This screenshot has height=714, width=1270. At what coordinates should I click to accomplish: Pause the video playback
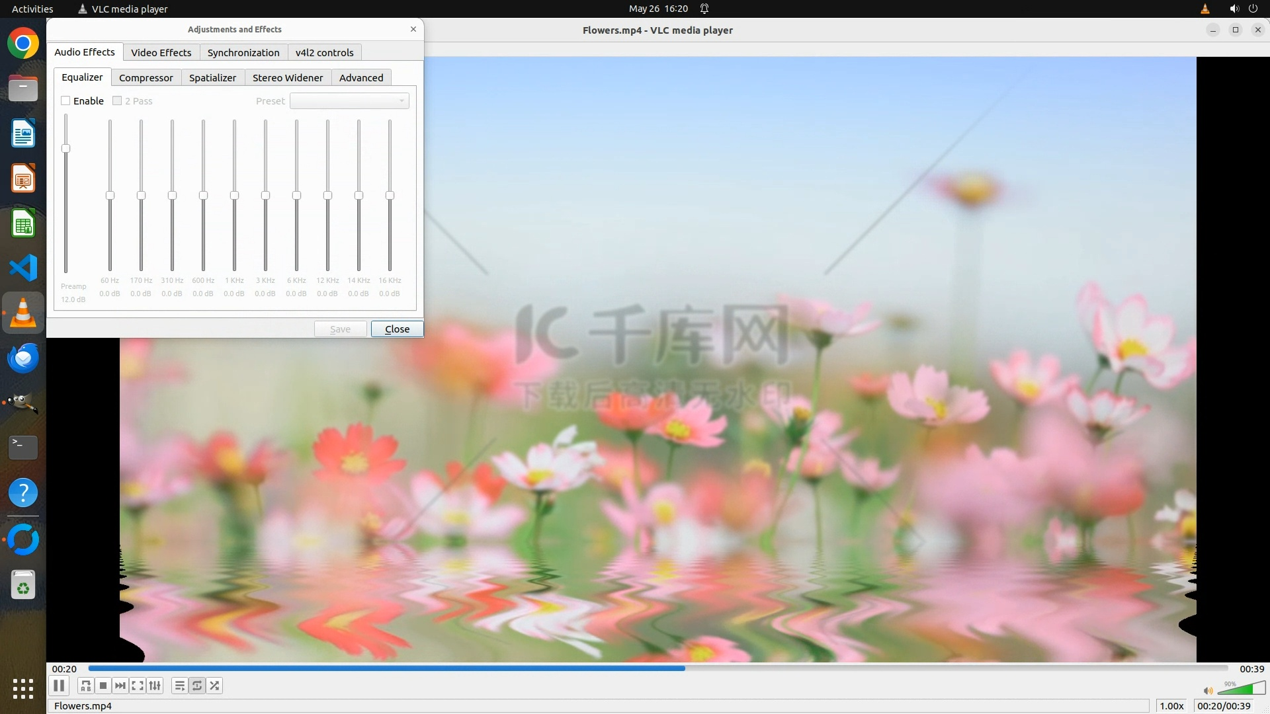click(x=59, y=686)
